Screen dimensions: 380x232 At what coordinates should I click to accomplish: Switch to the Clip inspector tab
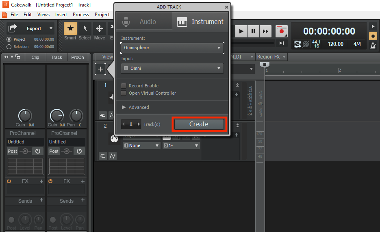pyautogui.click(x=35, y=57)
